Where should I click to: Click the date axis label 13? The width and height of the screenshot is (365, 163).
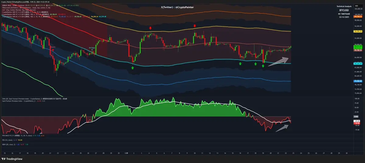[217, 153]
